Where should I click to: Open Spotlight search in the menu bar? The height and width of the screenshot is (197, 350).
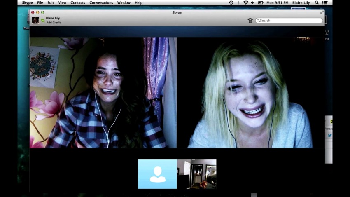click(317, 3)
